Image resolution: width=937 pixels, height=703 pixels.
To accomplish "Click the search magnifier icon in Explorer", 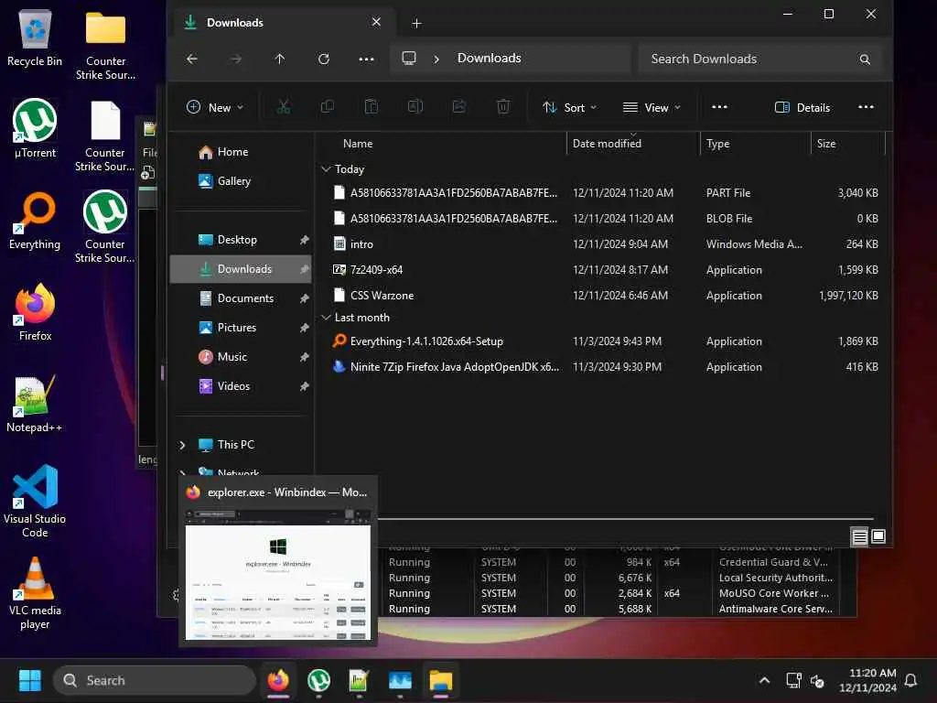I will [865, 59].
